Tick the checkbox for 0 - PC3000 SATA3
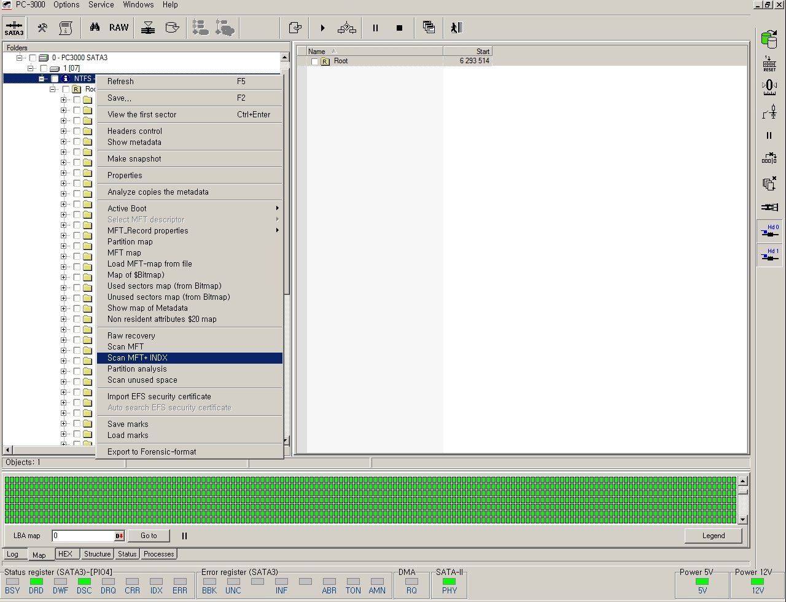The width and height of the screenshot is (786, 602). (33, 58)
